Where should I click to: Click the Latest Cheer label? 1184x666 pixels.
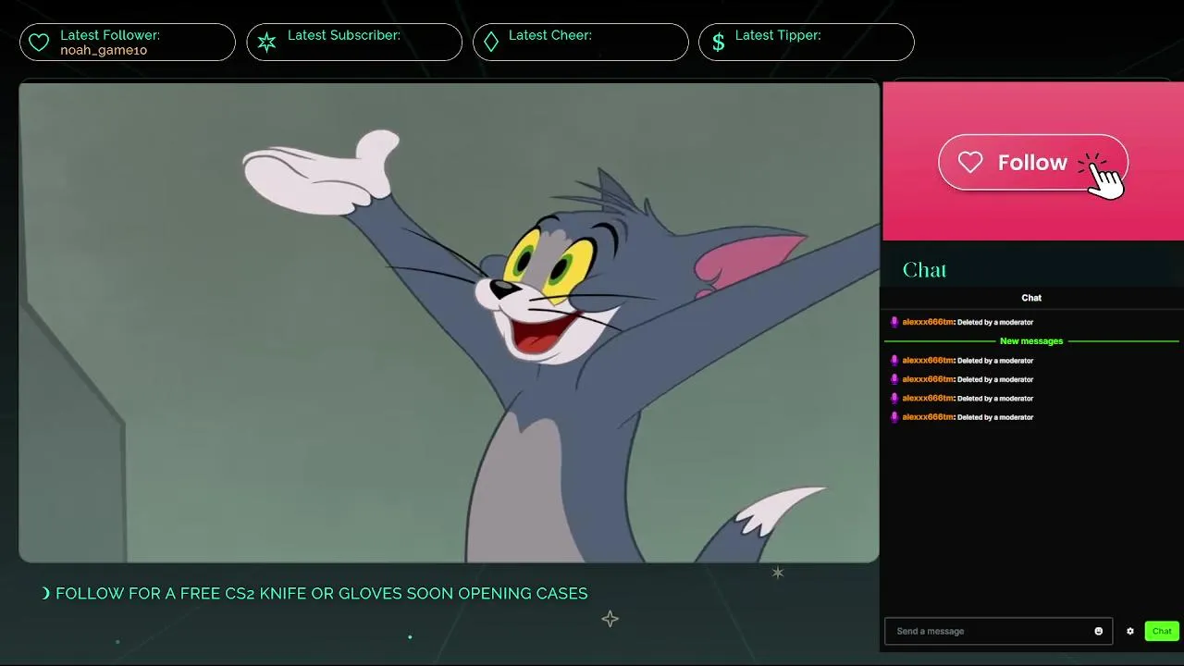tap(550, 35)
